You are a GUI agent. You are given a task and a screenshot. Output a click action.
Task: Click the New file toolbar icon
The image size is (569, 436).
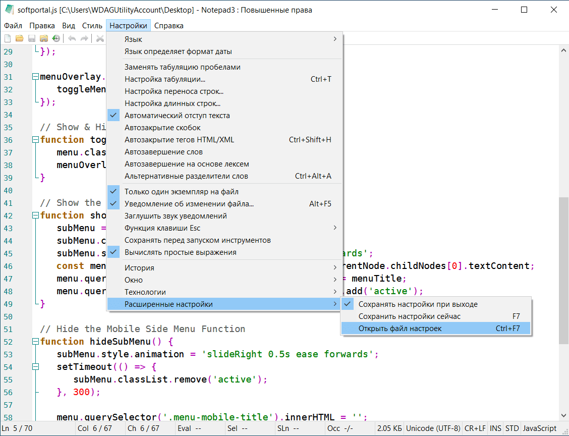click(8, 38)
